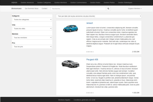
Task: Expand the Tous les prix dropdown
Action: (x=32, y=47)
